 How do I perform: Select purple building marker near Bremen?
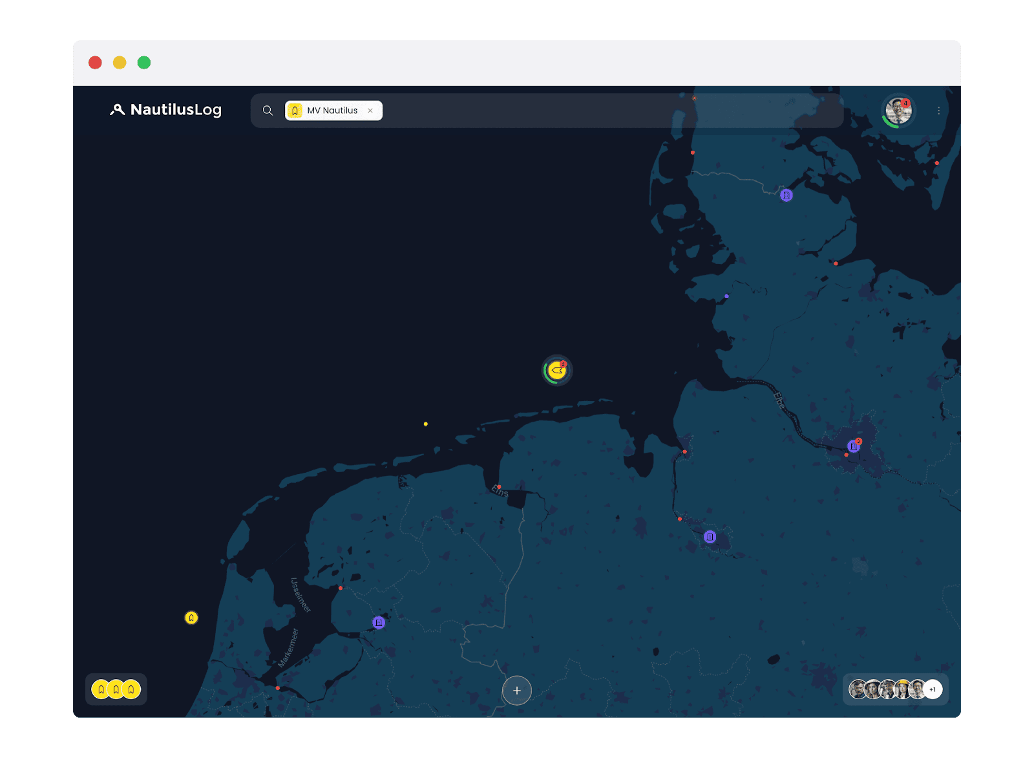(x=710, y=537)
